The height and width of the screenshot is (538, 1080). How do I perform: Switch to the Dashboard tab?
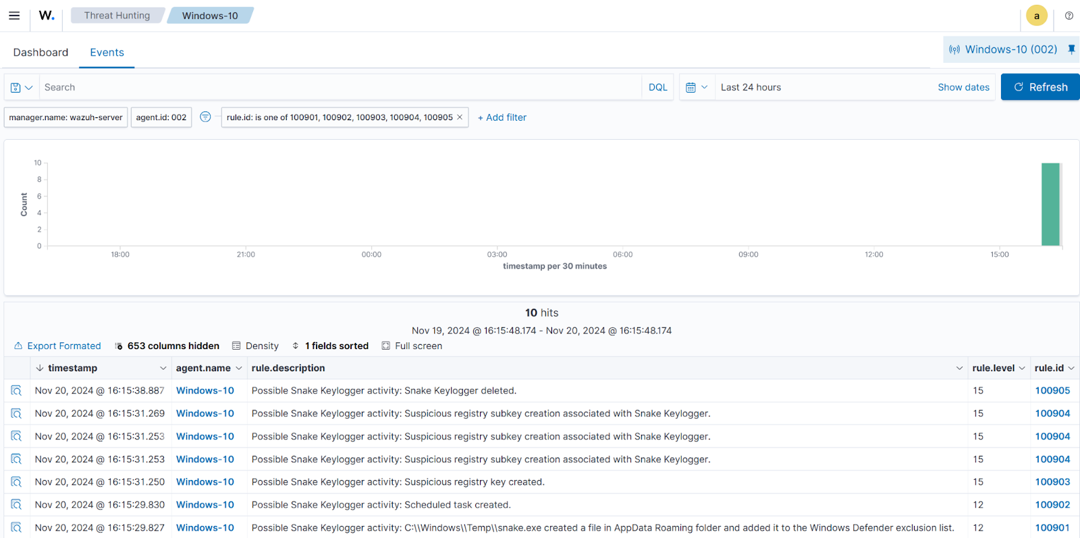coord(40,53)
